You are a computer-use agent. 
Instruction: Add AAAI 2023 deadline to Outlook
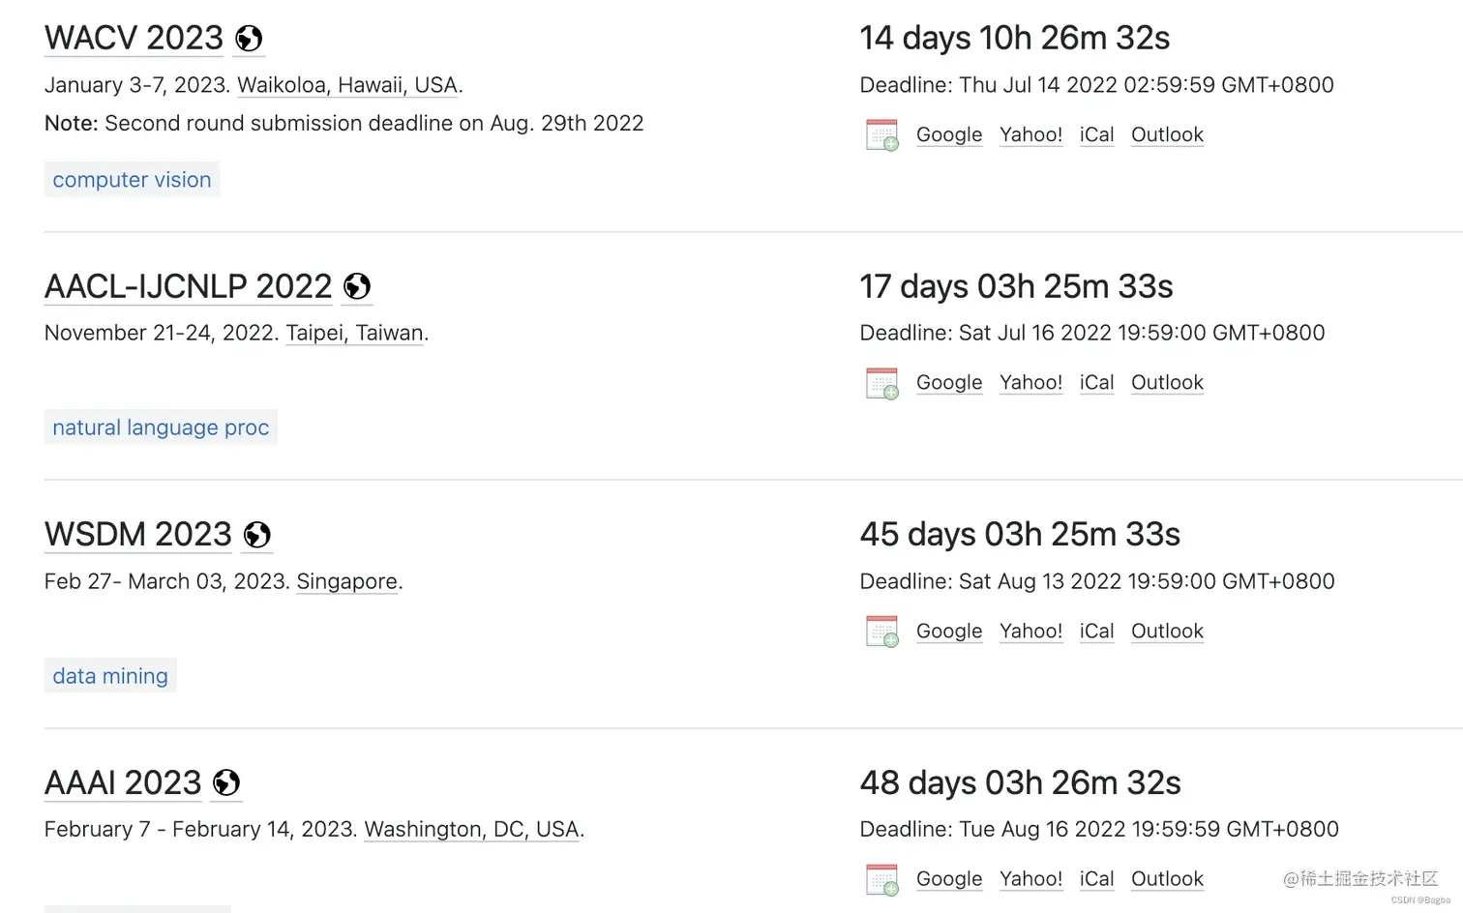tap(1167, 878)
